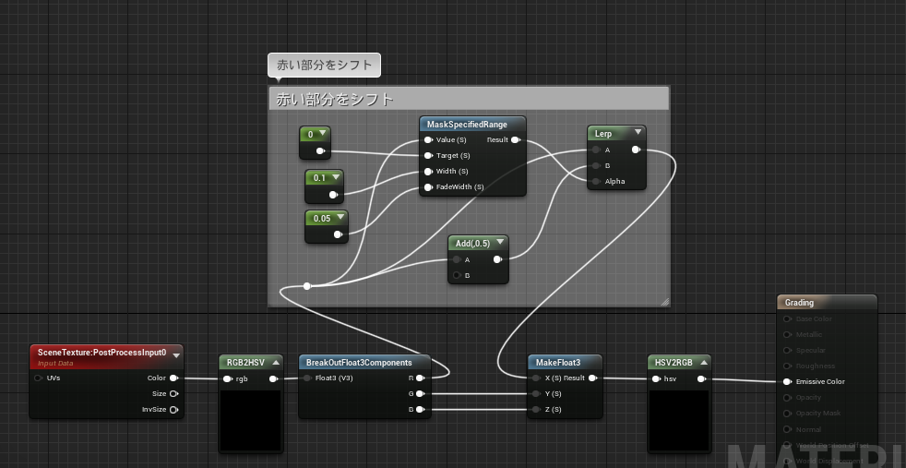The width and height of the screenshot is (906, 468).
Task: Toggle the HSV2RGB node preview arrow
Action: click(703, 362)
